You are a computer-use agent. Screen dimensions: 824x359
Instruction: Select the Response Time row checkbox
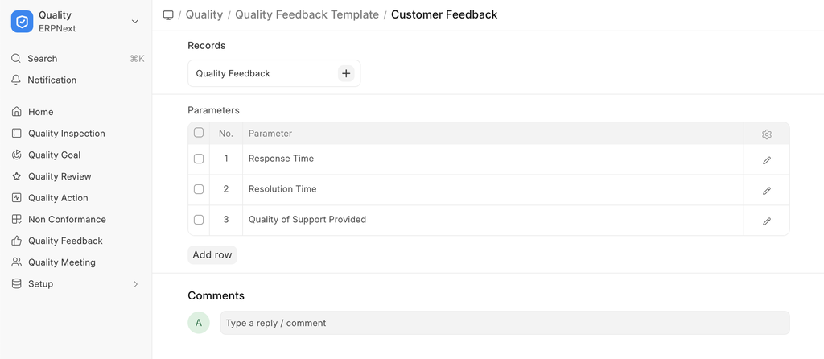pyautogui.click(x=199, y=159)
